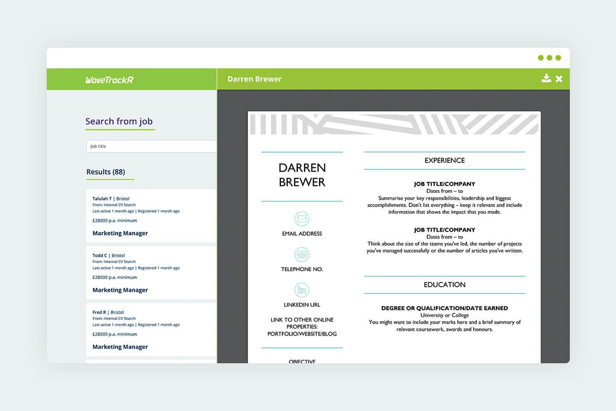Download Darren Brewer's CV

[x=546, y=79]
